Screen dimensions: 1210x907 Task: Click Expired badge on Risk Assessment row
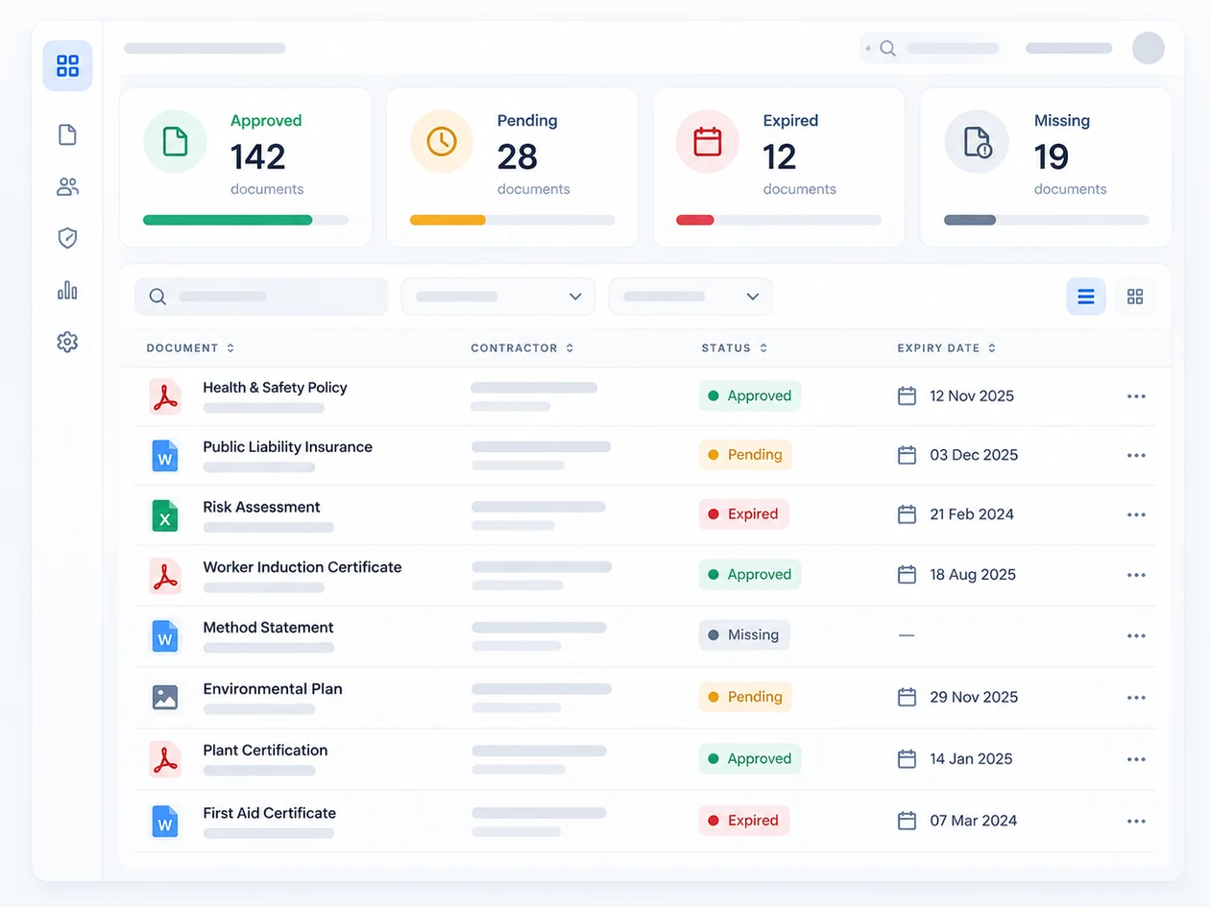[744, 514]
